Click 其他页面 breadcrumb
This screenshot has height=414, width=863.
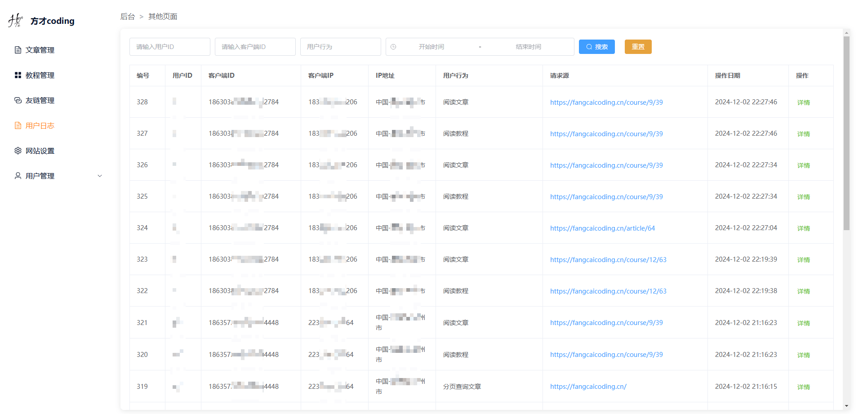[x=163, y=17]
